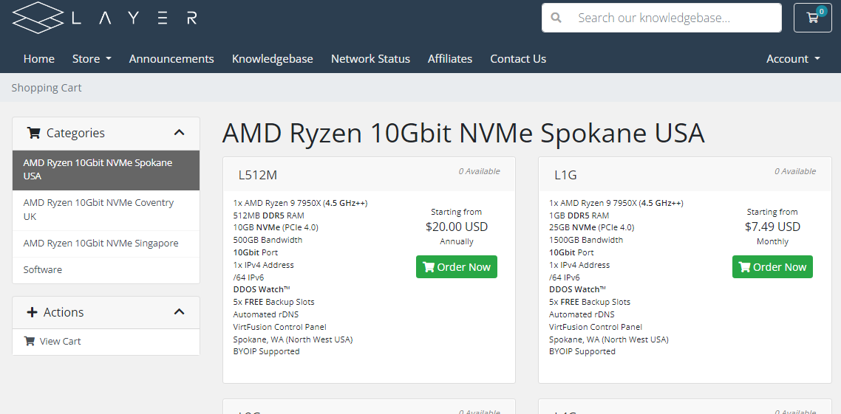The image size is (841, 414).
Task: Click the Monthly billing label
Action: click(x=772, y=241)
